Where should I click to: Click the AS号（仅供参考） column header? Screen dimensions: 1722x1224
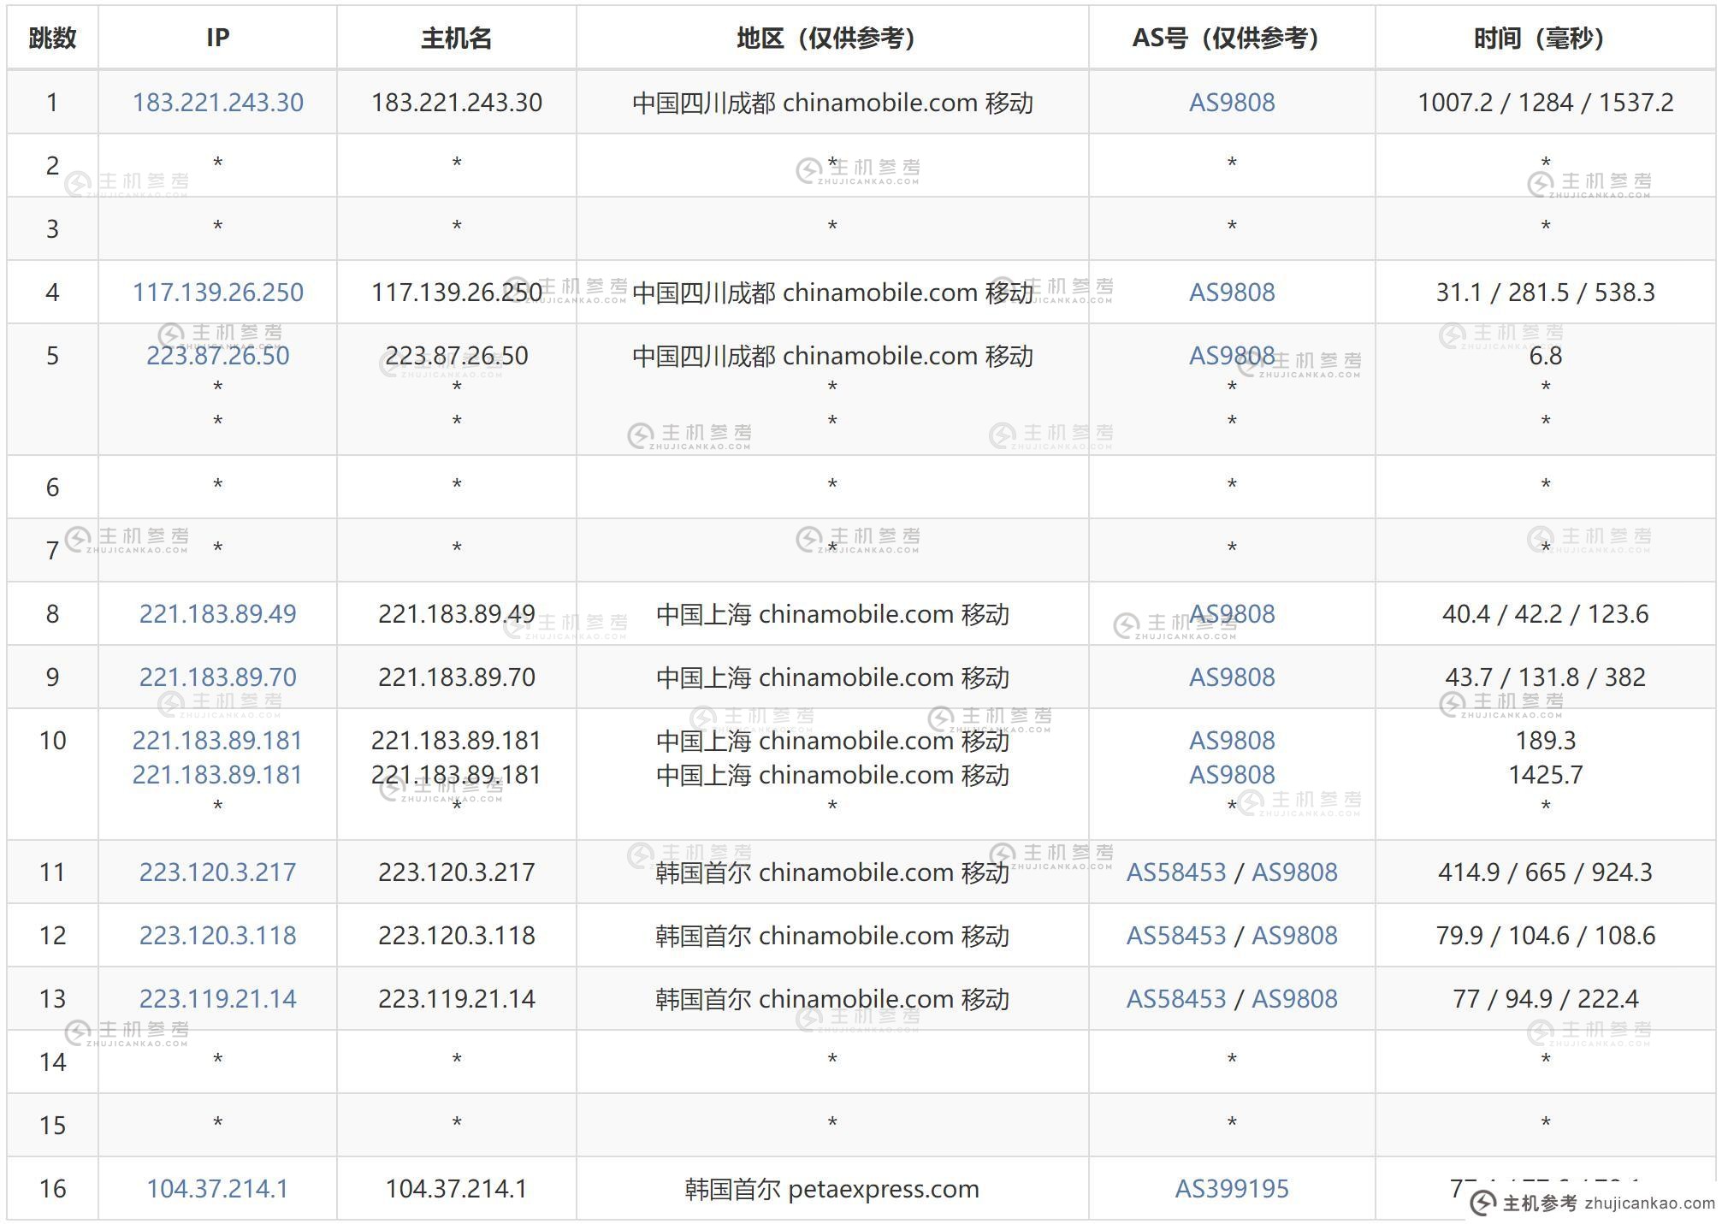pyautogui.click(x=1231, y=38)
